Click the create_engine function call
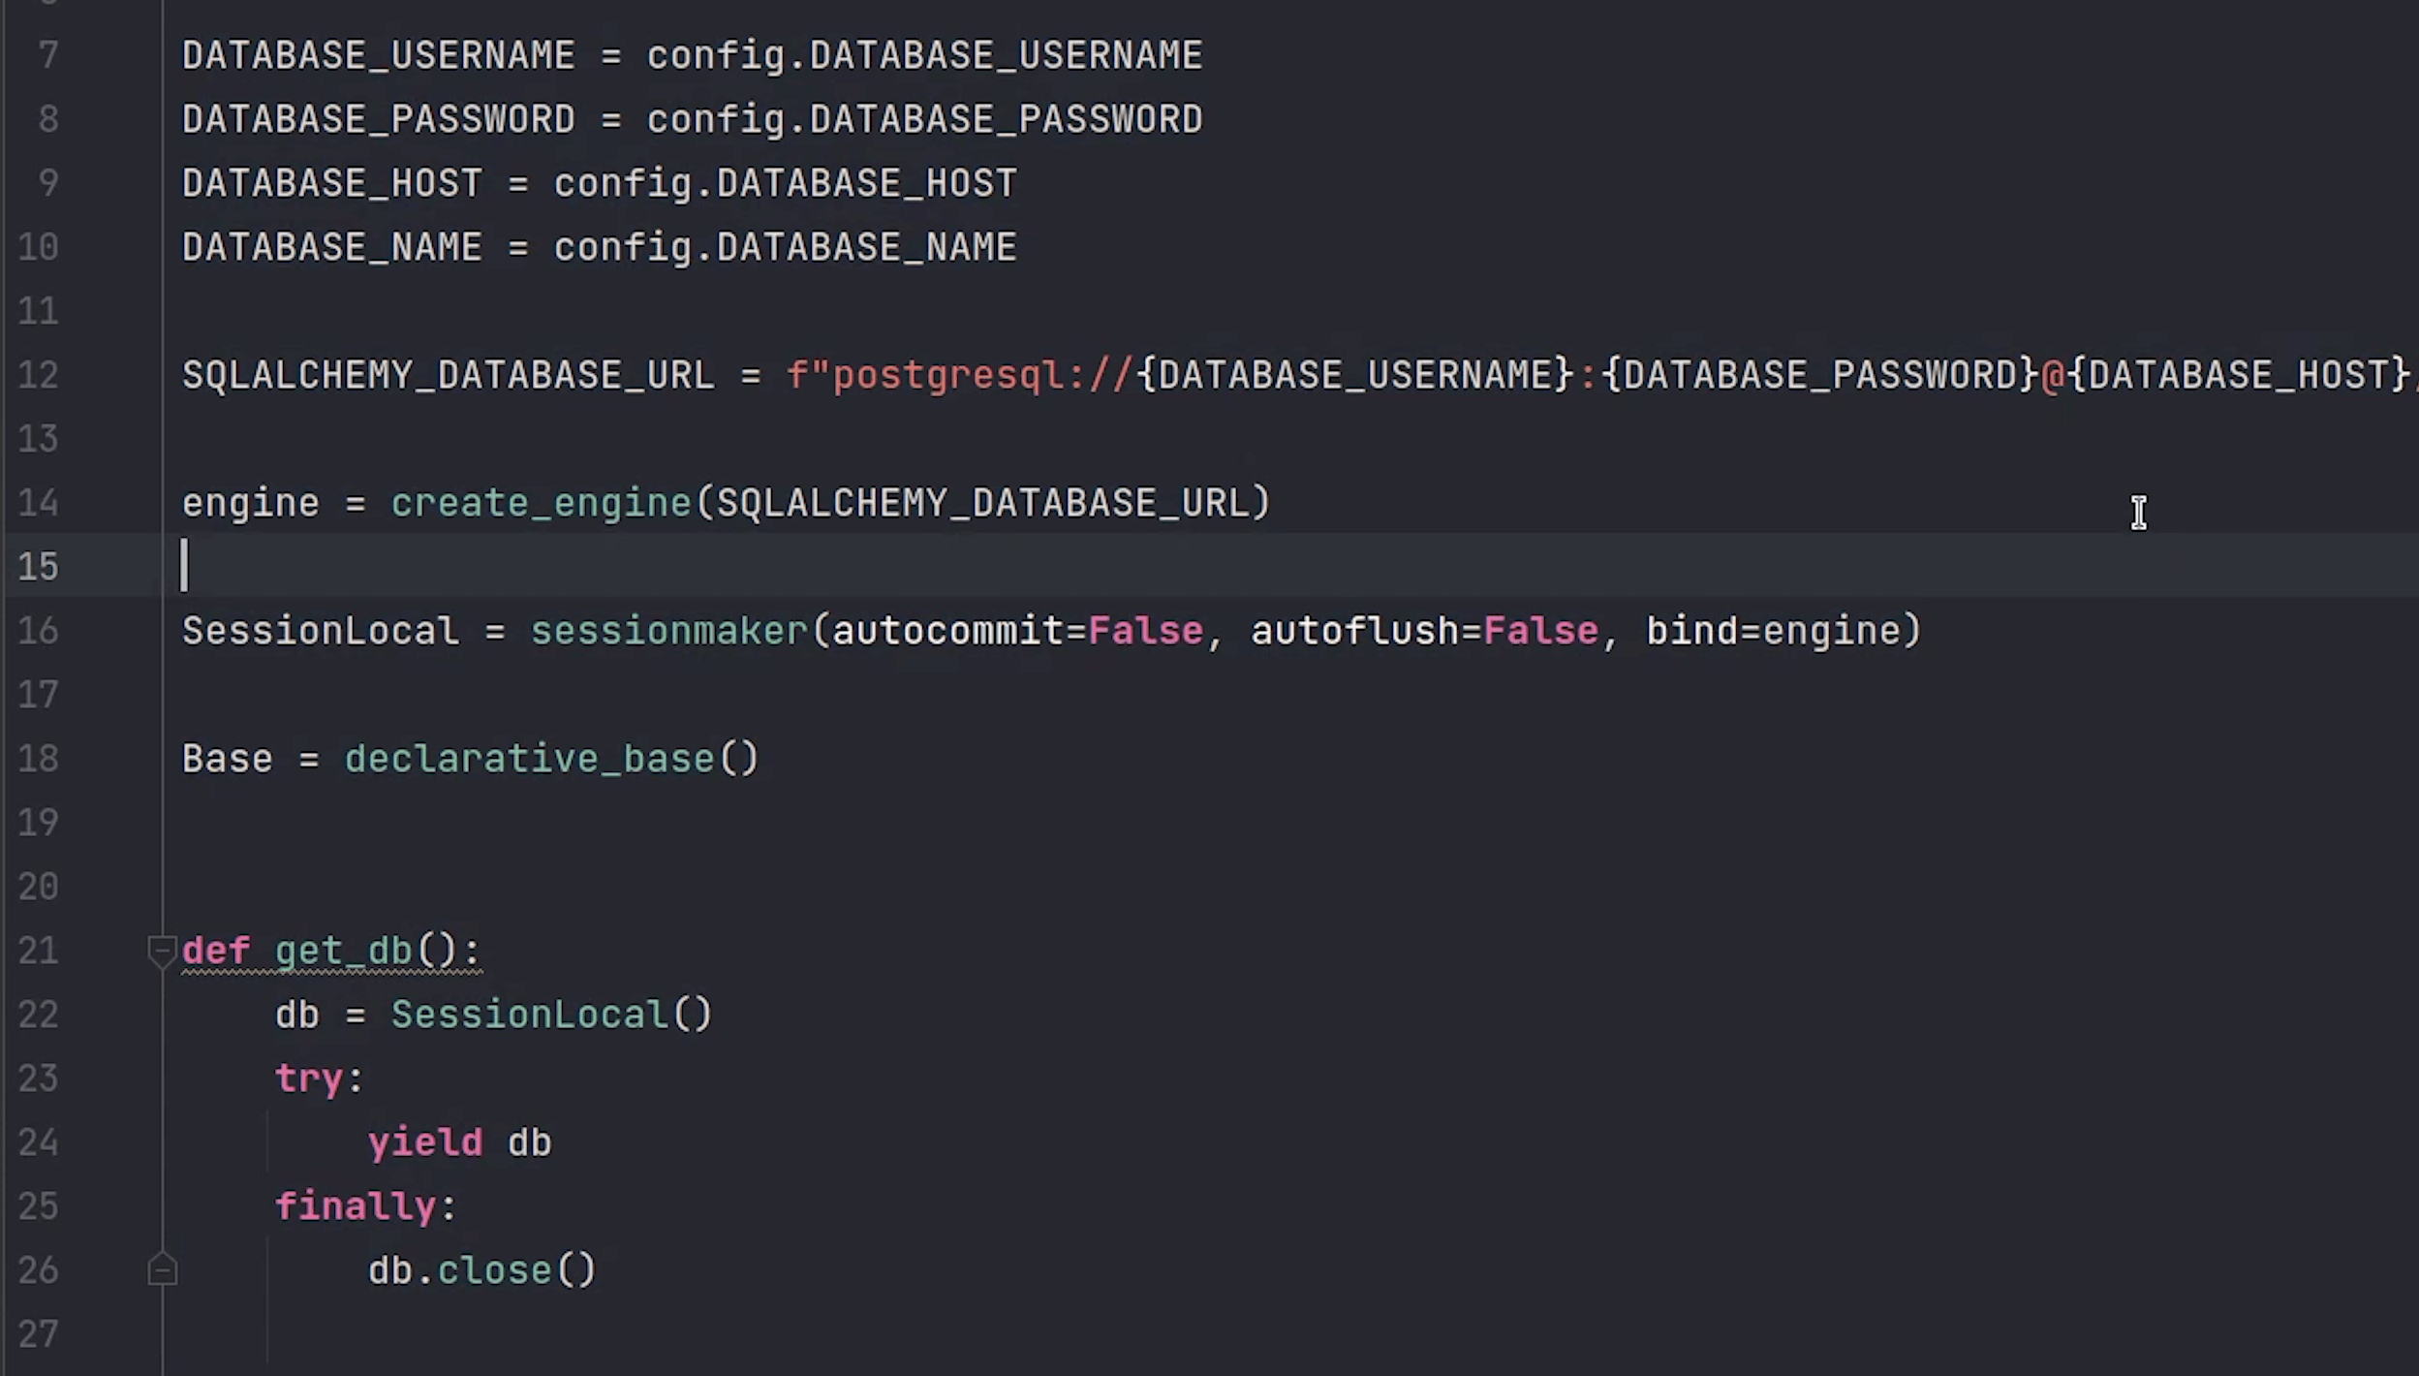This screenshot has width=2419, height=1376. pyautogui.click(x=541, y=503)
